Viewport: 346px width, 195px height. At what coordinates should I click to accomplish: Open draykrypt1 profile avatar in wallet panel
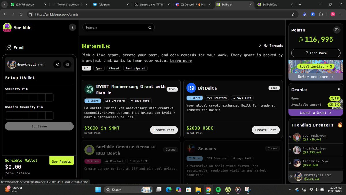(x=12, y=64)
